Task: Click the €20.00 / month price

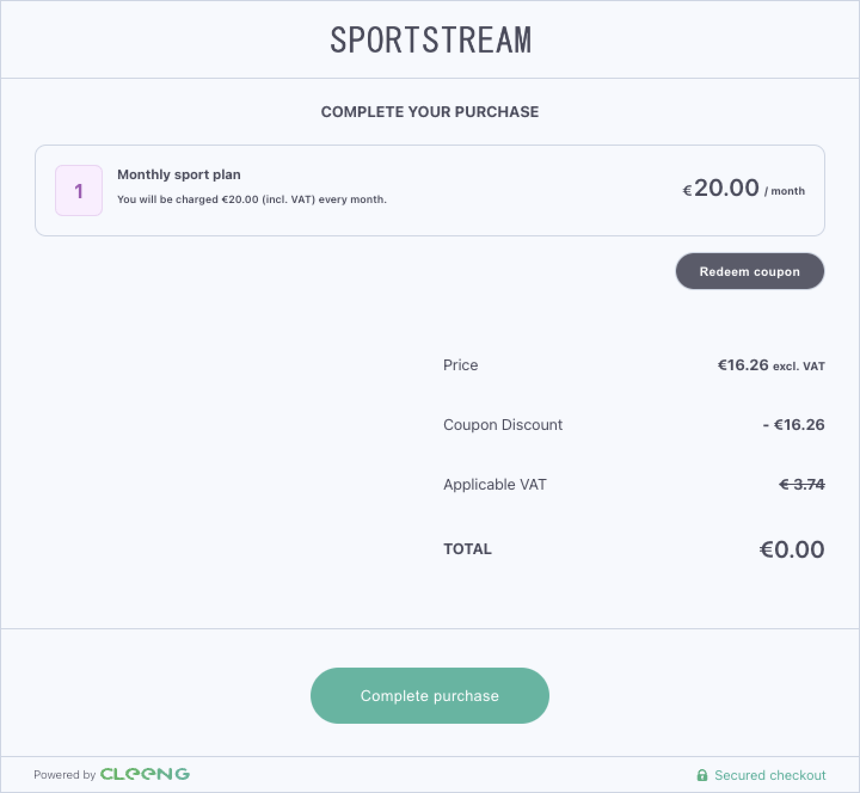Action: 744,189
